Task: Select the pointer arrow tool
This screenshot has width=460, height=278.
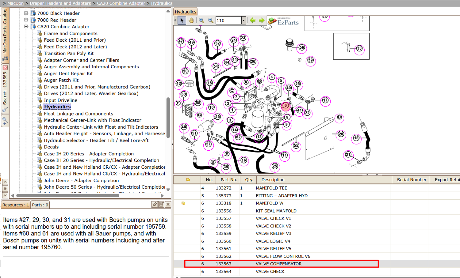Action: tap(182, 21)
